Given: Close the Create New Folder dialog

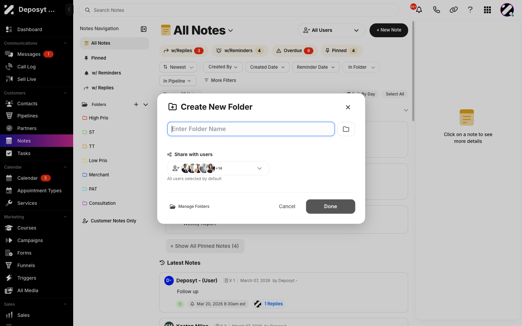Looking at the screenshot, I should tap(348, 107).
